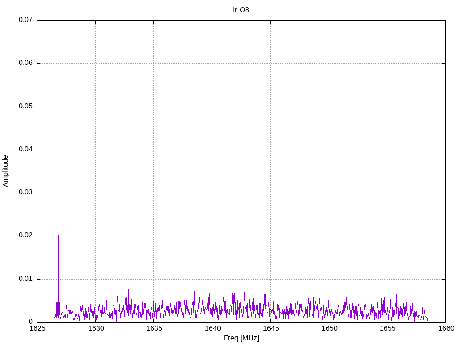Click the Amplitude y-axis label
458x344 pixels.
pos(5,171)
